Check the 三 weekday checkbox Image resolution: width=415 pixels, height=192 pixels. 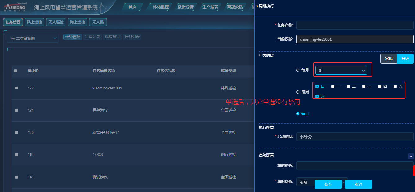364,86
